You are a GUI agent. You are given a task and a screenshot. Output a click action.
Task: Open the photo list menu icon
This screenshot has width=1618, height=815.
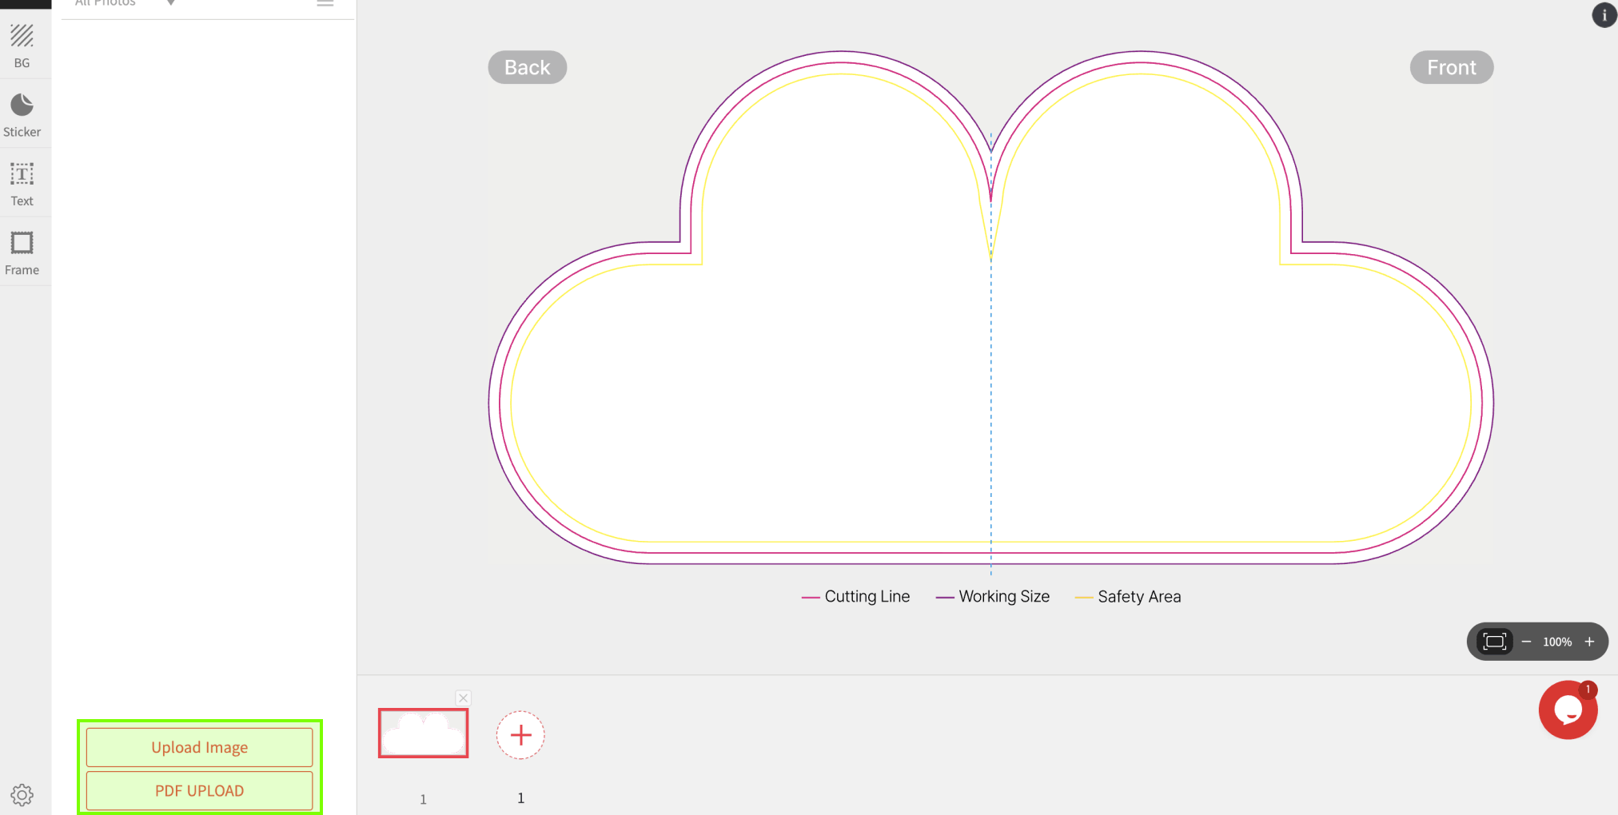tap(325, 3)
